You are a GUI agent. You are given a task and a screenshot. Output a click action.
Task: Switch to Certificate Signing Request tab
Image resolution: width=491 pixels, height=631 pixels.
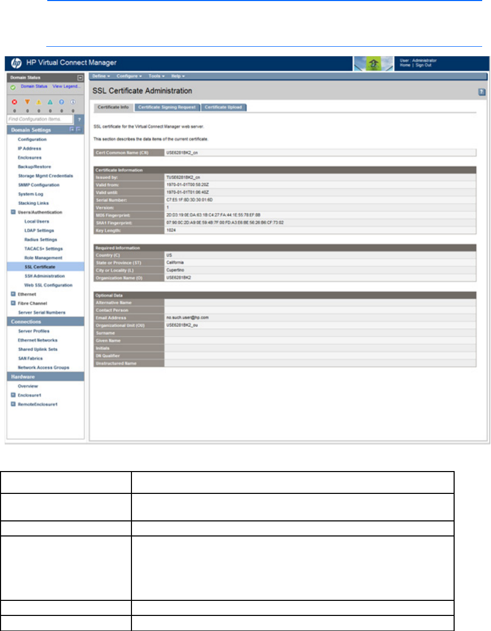coord(167,108)
